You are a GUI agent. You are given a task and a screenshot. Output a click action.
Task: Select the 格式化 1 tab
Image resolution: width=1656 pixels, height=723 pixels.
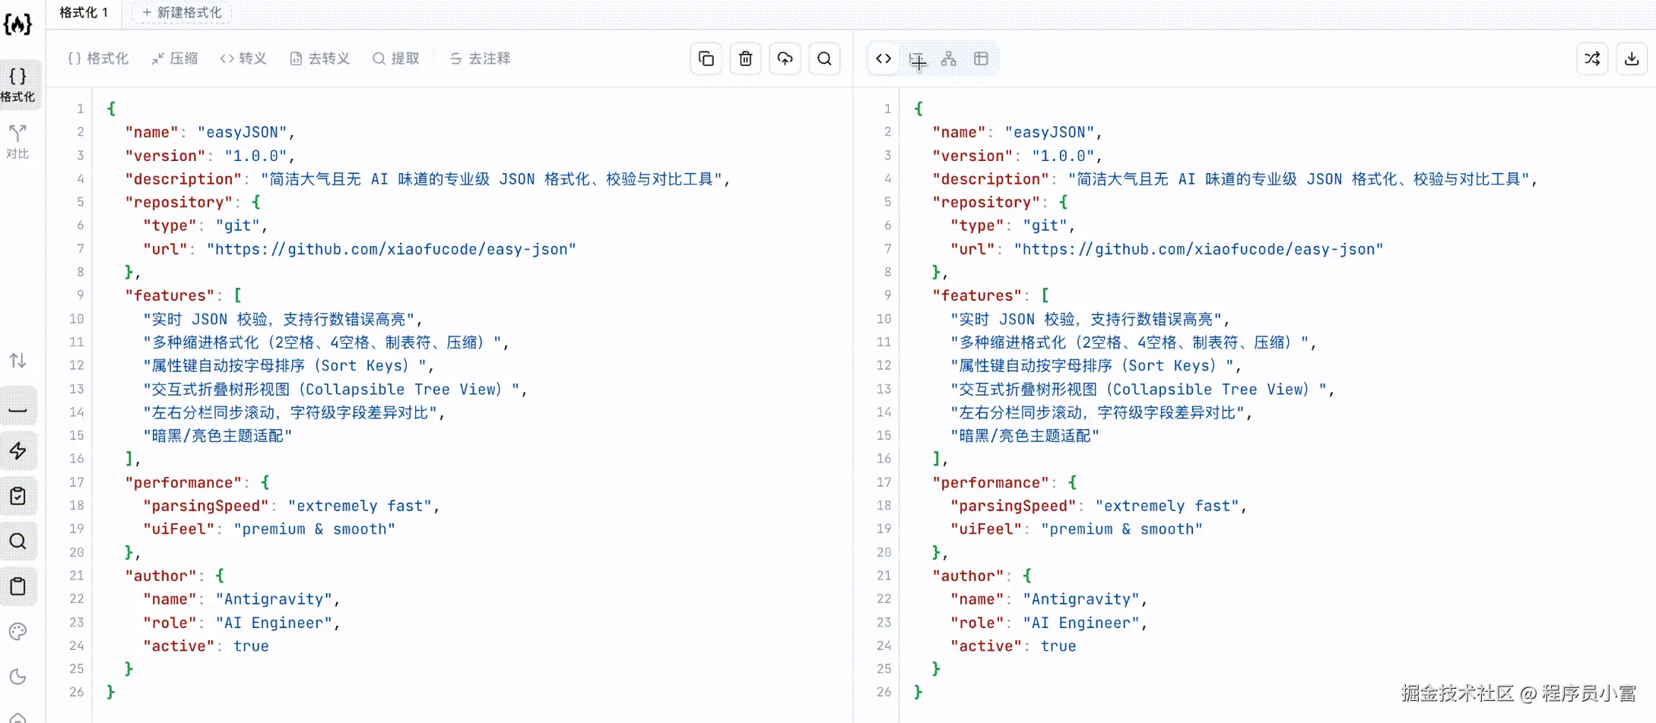pyautogui.click(x=84, y=13)
